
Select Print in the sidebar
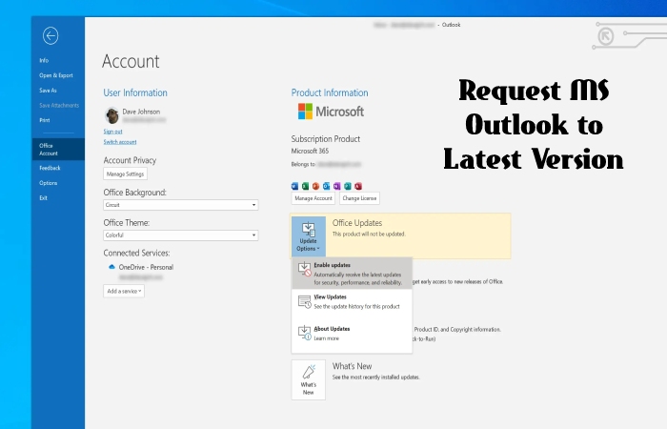click(x=44, y=120)
